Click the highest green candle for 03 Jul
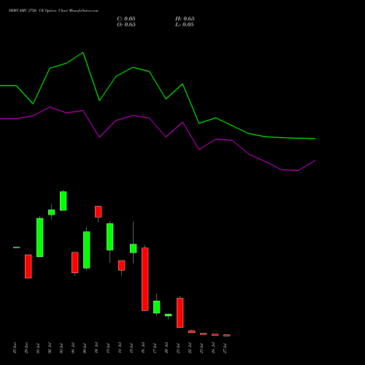Image resolution: width=365 pixels, height=365 pixels. [64, 201]
